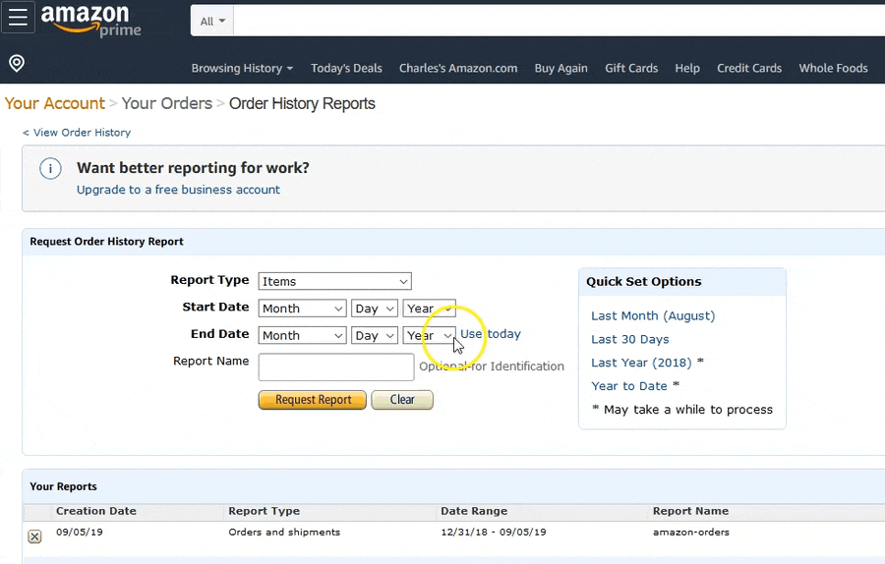This screenshot has width=885, height=564.
Task: Open the All search category dropdown
Action: point(212,21)
